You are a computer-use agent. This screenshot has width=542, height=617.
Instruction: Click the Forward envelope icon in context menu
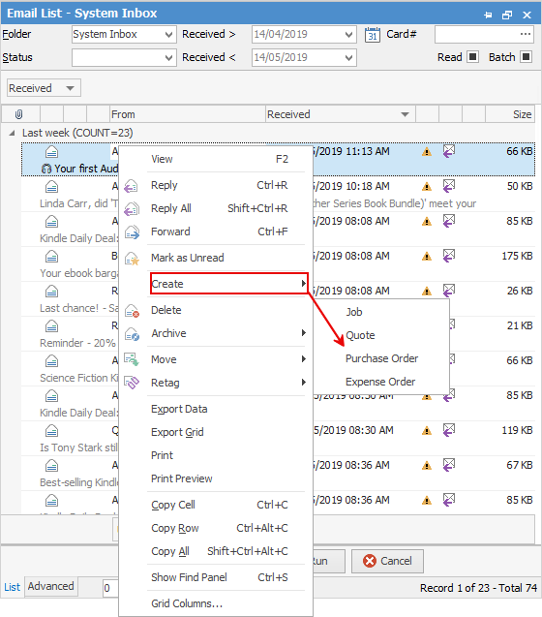[x=132, y=232]
